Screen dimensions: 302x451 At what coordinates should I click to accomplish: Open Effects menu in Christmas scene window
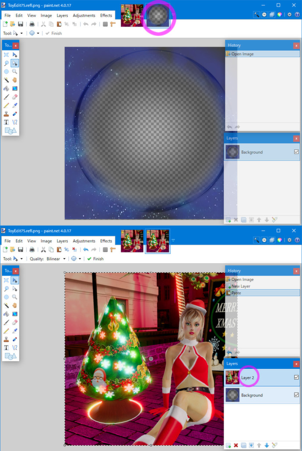106,241
